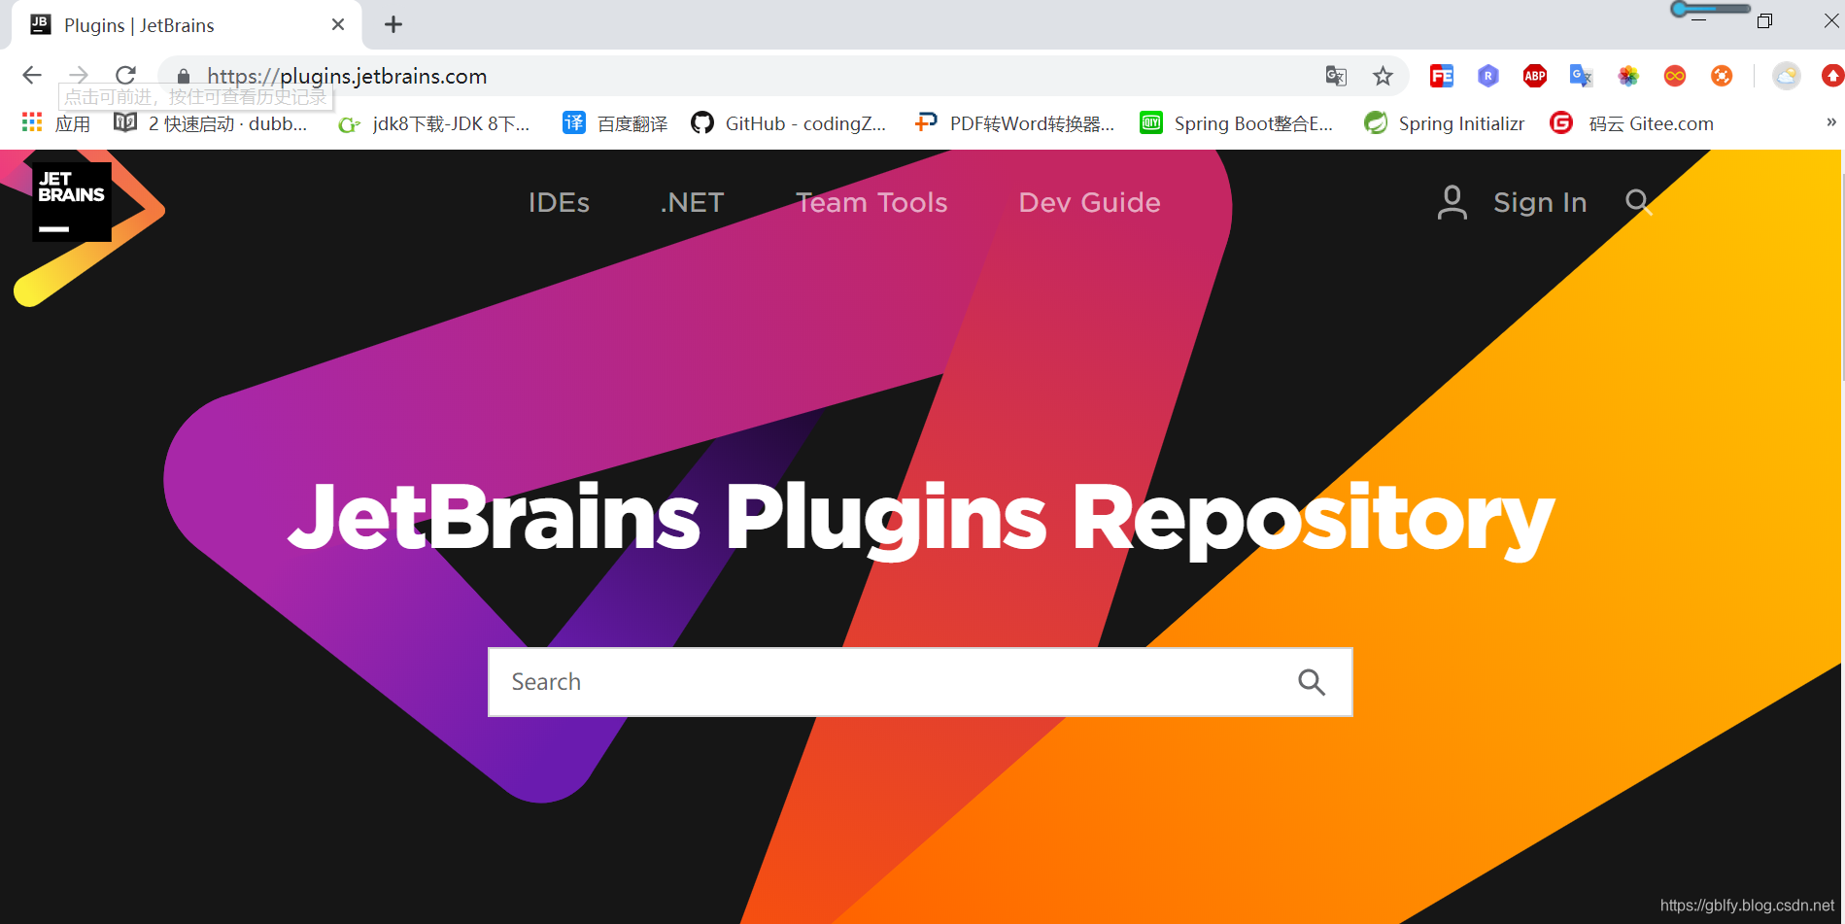Reload the page with refresh icon
Image resolution: width=1845 pixels, height=924 pixels.
pyautogui.click(x=125, y=75)
